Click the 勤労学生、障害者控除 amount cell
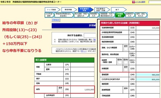The image size is (161, 98). pos(148,55)
